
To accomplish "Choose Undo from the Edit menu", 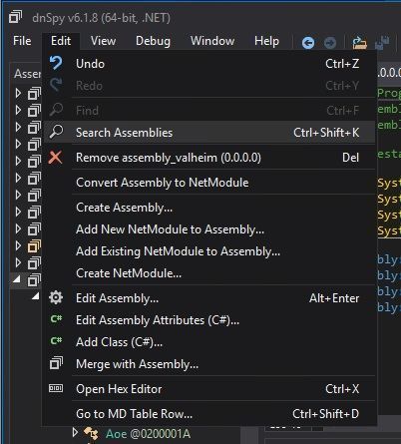I will click(x=209, y=64).
